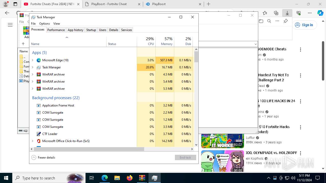This screenshot has height=183, width=326.
Task: Expand the first WinRAR archiver row
Action: click(33, 74)
